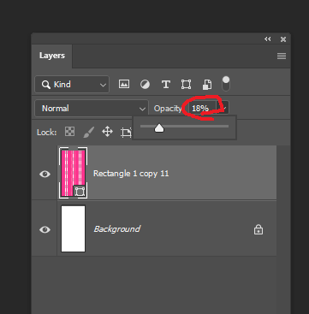Select the Background layer name

(117, 229)
